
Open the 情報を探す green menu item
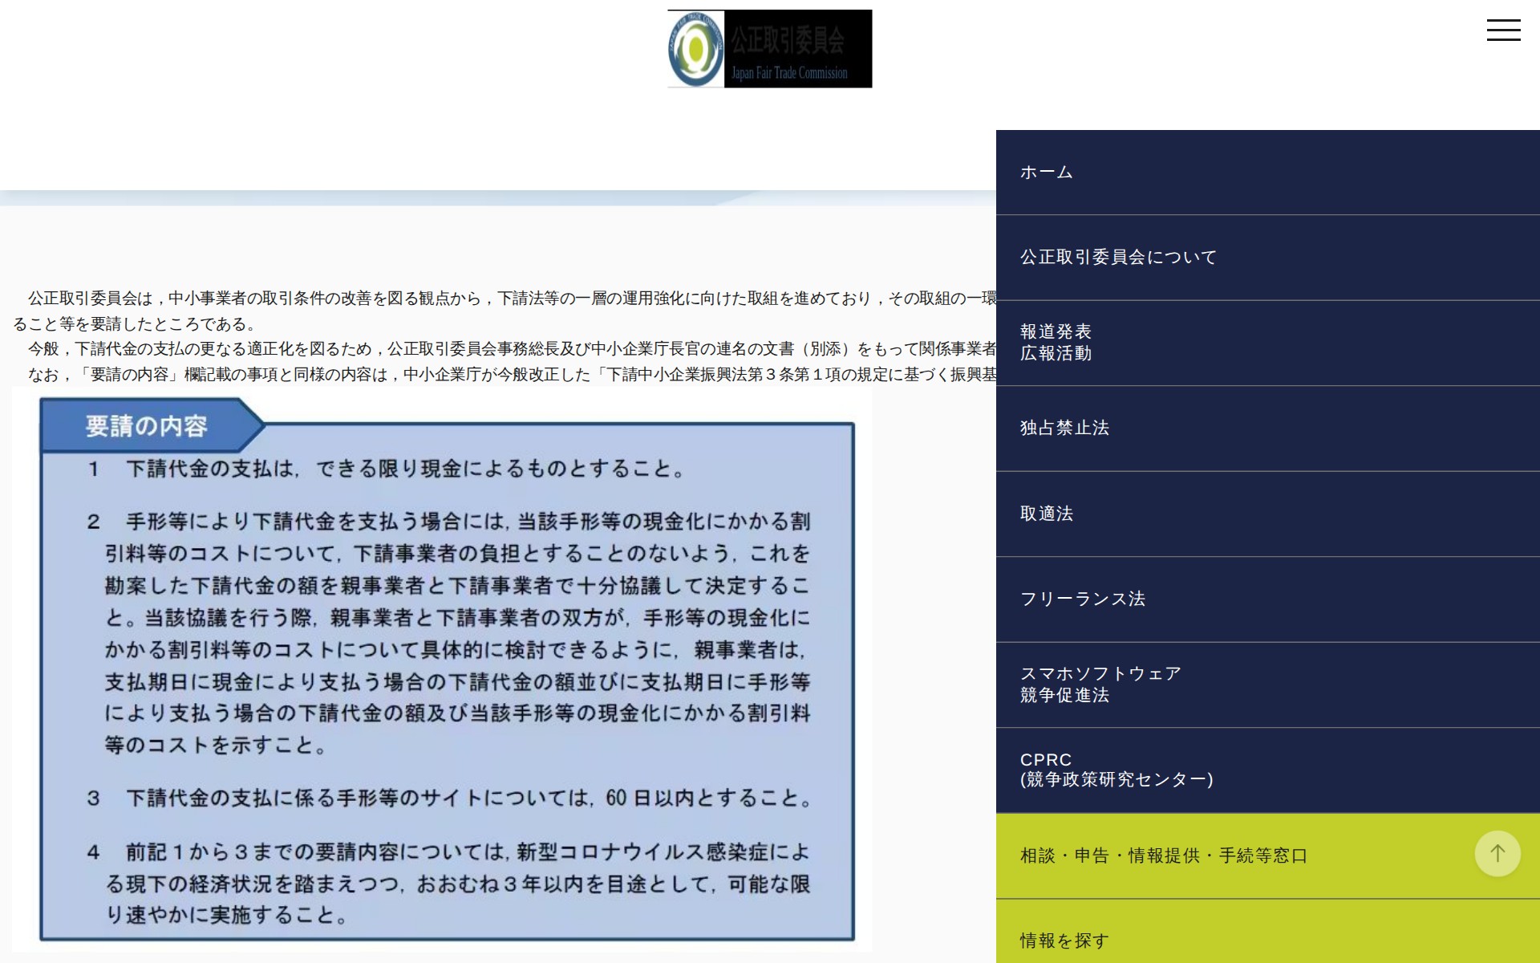pos(1064,941)
